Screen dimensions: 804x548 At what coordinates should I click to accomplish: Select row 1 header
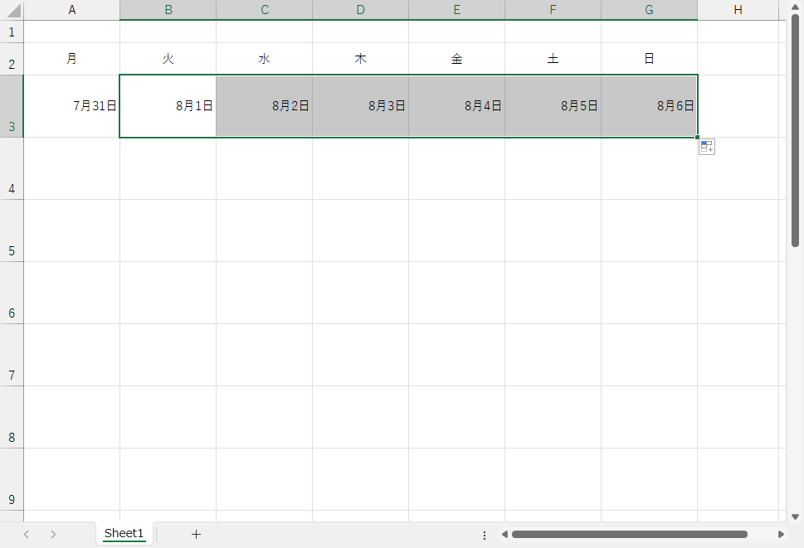(x=12, y=32)
